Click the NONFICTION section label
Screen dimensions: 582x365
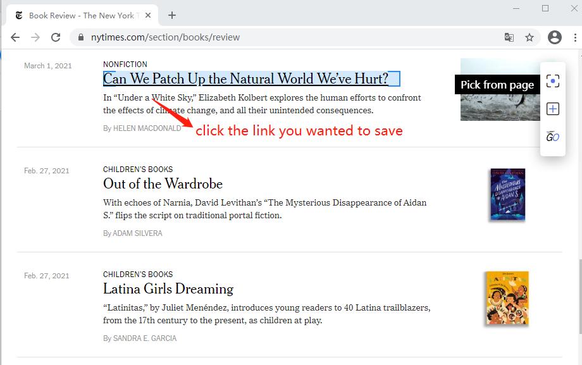coord(125,65)
